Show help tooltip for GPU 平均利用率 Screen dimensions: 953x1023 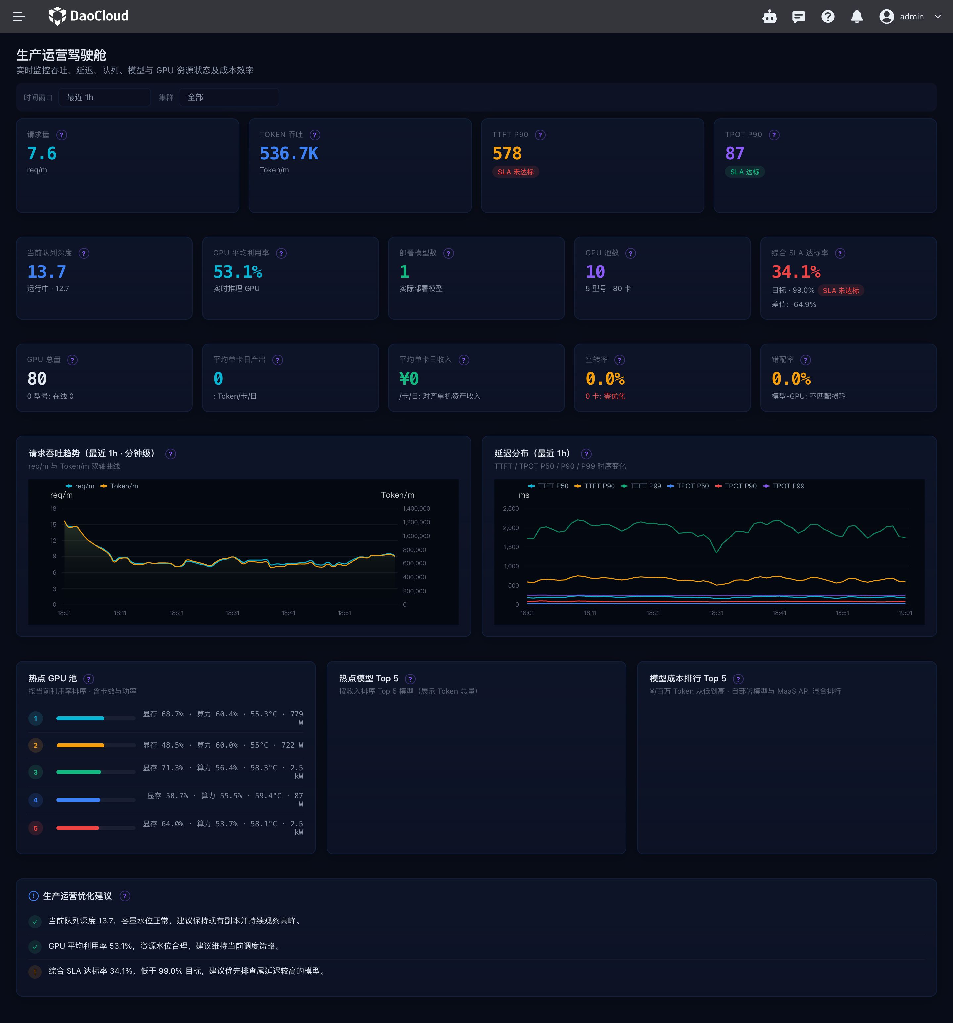tap(281, 253)
